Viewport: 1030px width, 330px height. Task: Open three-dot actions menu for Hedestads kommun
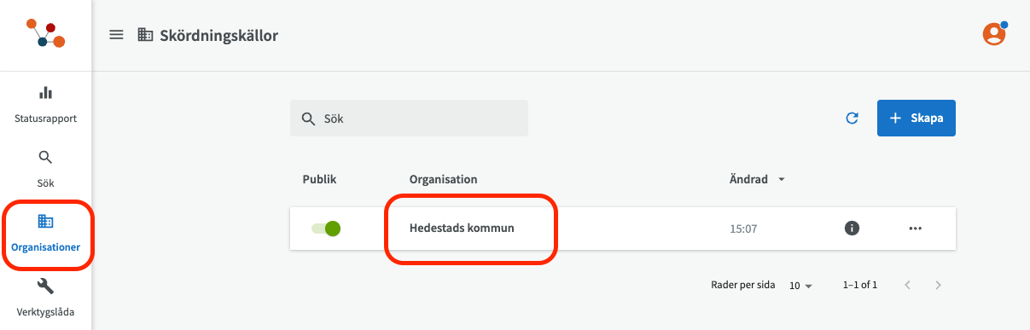[916, 228]
